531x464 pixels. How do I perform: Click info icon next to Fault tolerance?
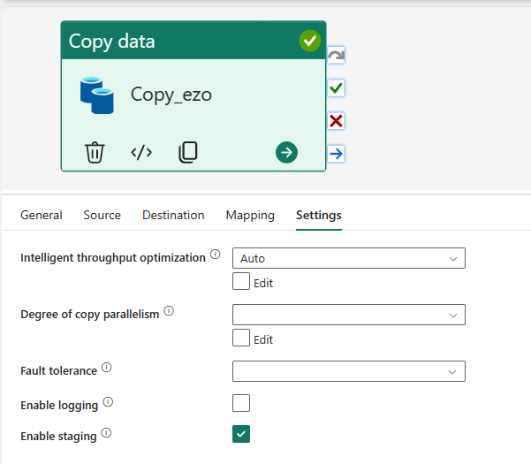tap(107, 368)
